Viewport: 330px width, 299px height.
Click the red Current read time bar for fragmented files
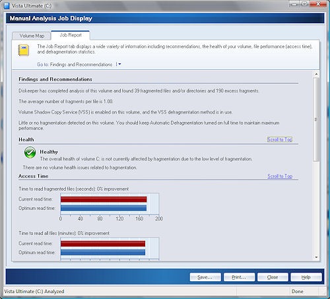104,199
